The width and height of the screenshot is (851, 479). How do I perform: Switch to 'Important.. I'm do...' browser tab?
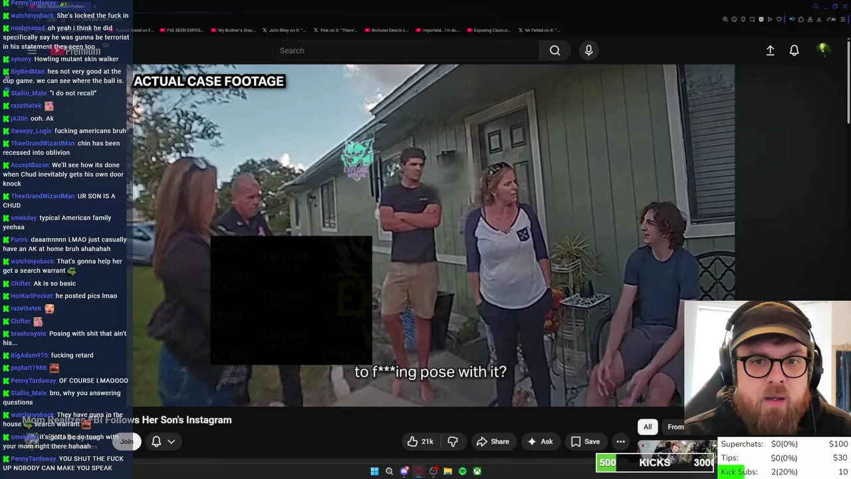click(x=439, y=30)
